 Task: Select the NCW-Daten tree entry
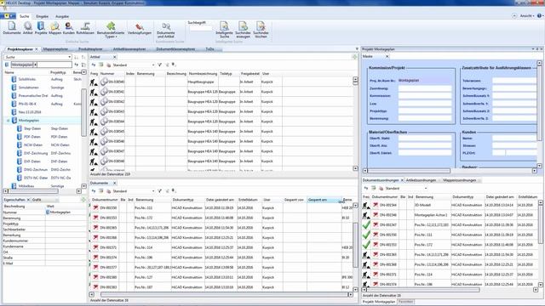(x=33, y=145)
